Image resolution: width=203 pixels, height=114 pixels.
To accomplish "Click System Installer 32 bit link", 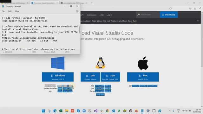I will 65,89.
